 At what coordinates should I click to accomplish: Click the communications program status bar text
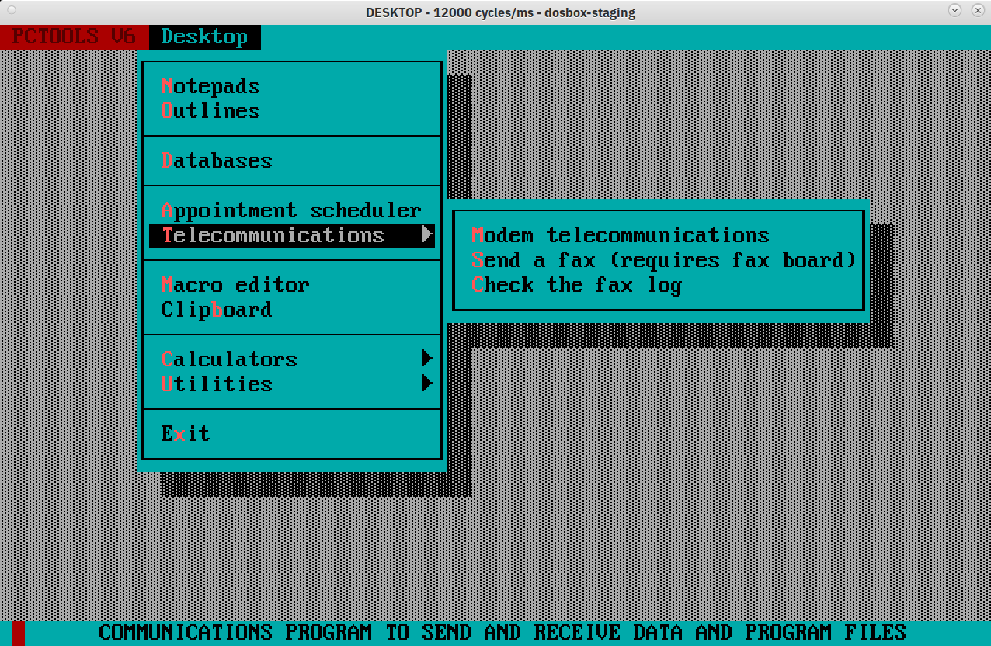[503, 632]
